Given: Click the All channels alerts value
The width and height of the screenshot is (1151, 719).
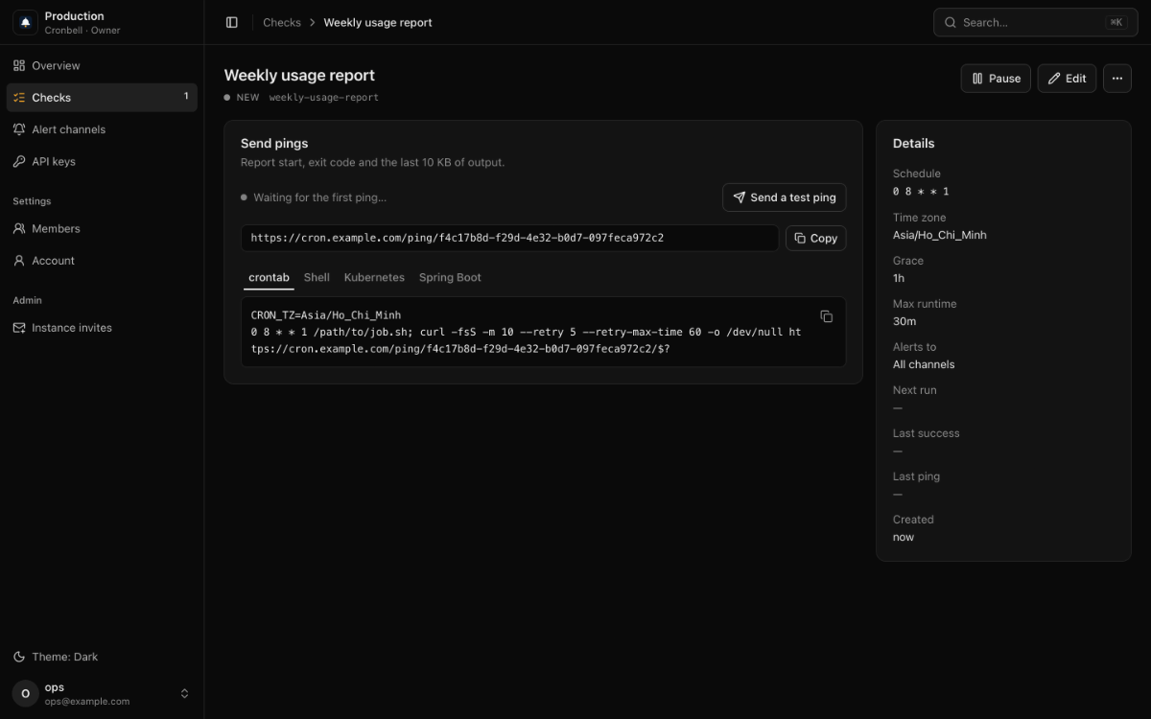Looking at the screenshot, I should [924, 364].
